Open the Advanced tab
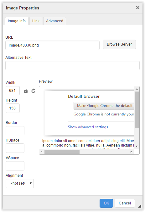 pyautogui.click(x=54, y=21)
